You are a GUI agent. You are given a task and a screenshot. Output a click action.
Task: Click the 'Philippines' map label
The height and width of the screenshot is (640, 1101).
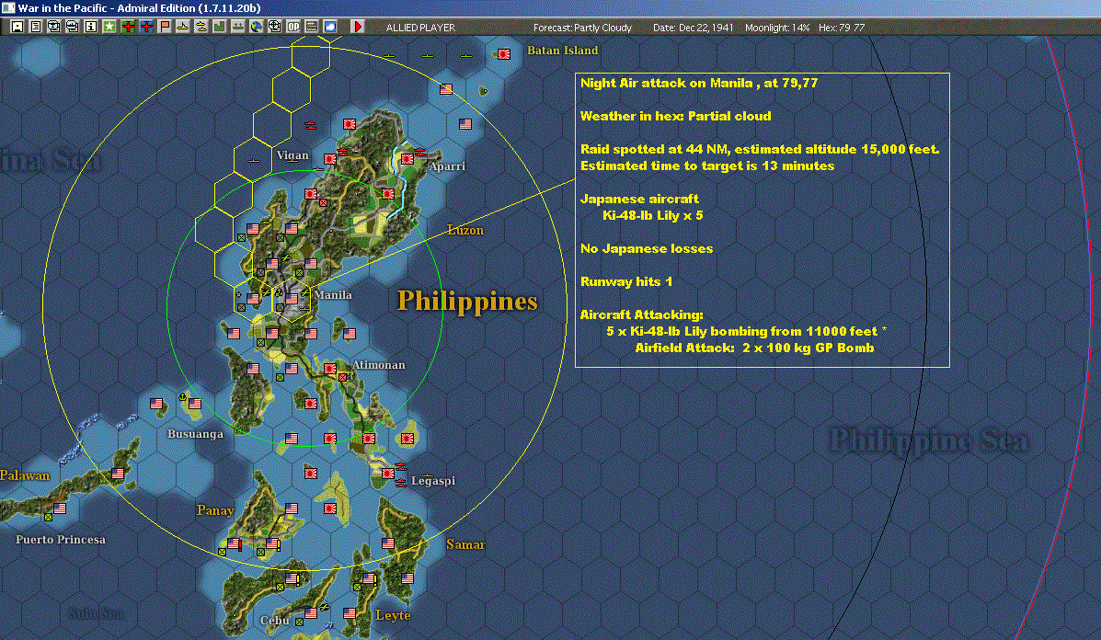(x=467, y=301)
